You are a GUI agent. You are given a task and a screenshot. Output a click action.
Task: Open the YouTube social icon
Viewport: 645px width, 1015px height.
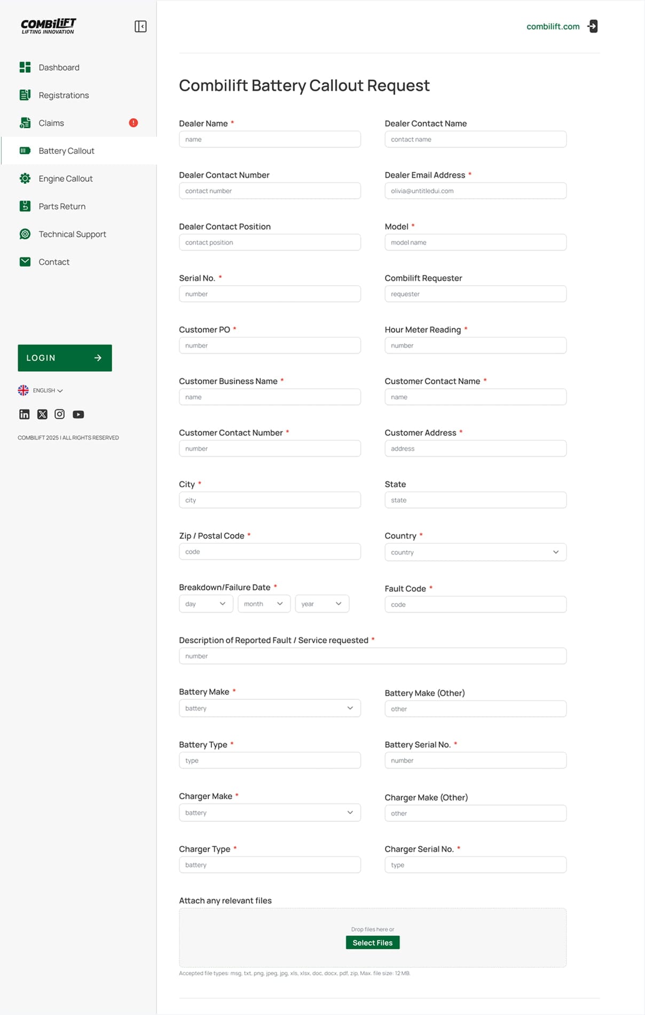[x=78, y=414]
